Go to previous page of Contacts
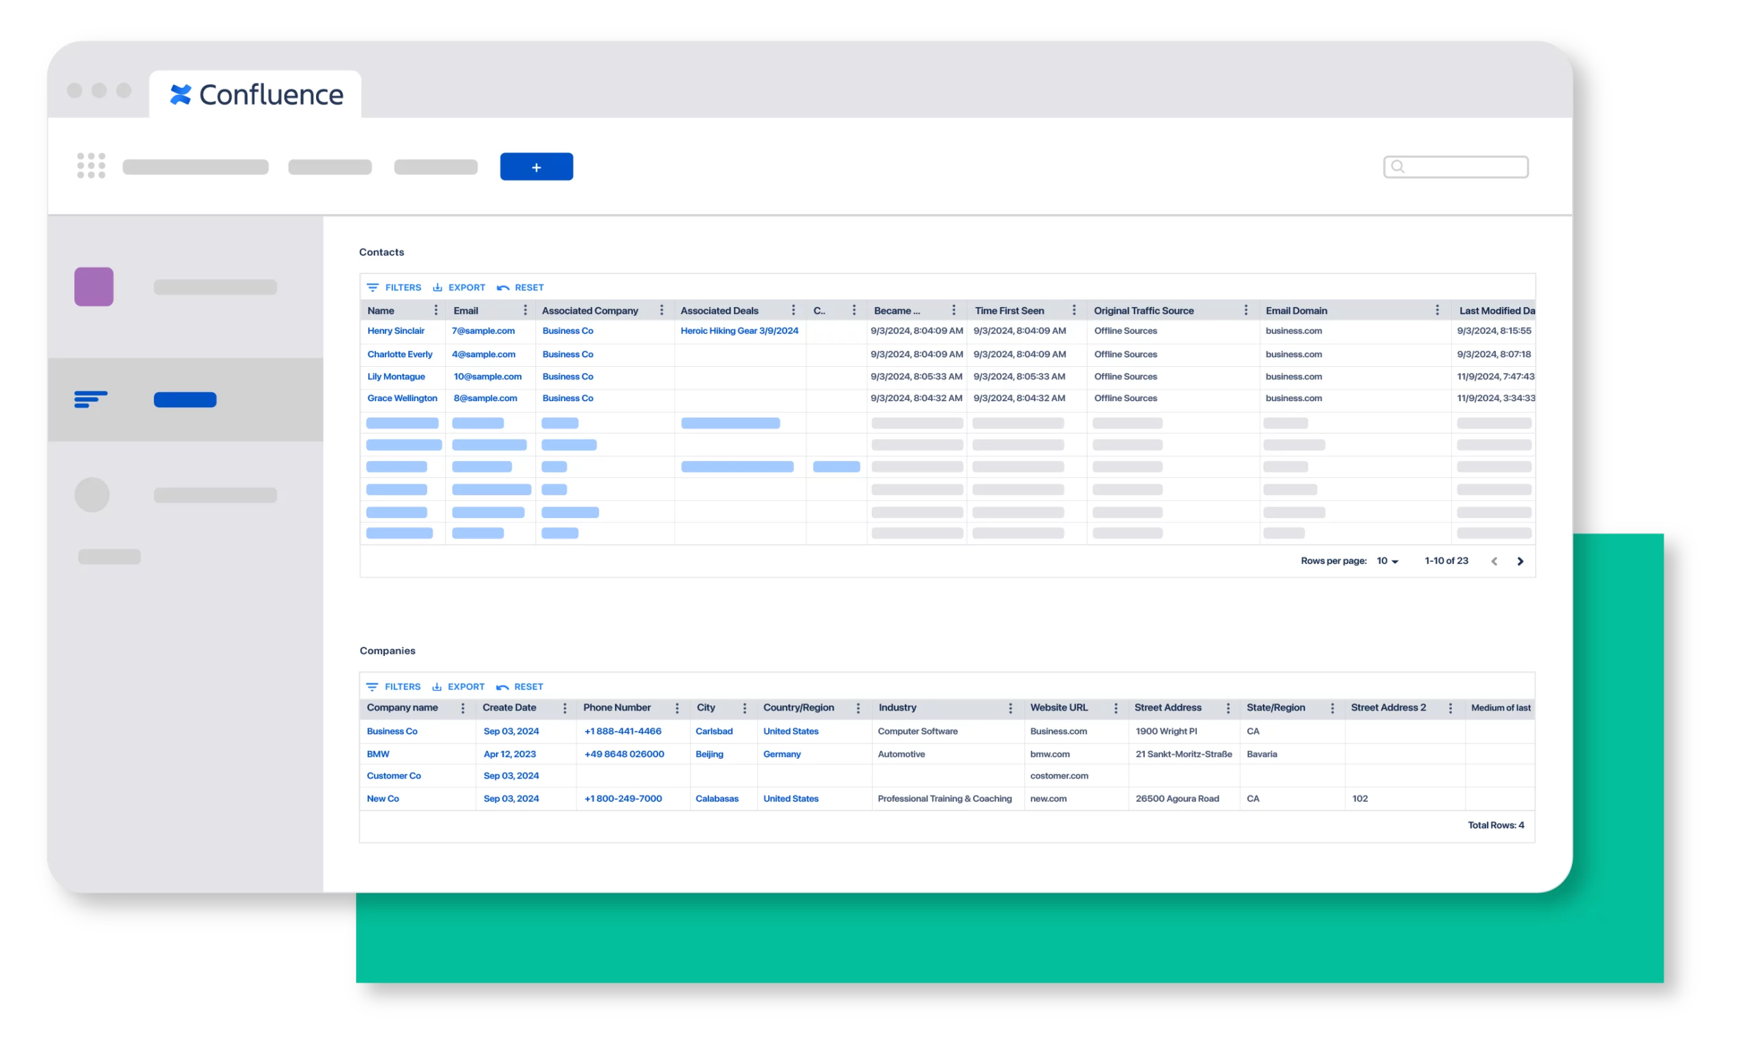This screenshot has width=1759, height=1040. coord(1494,561)
